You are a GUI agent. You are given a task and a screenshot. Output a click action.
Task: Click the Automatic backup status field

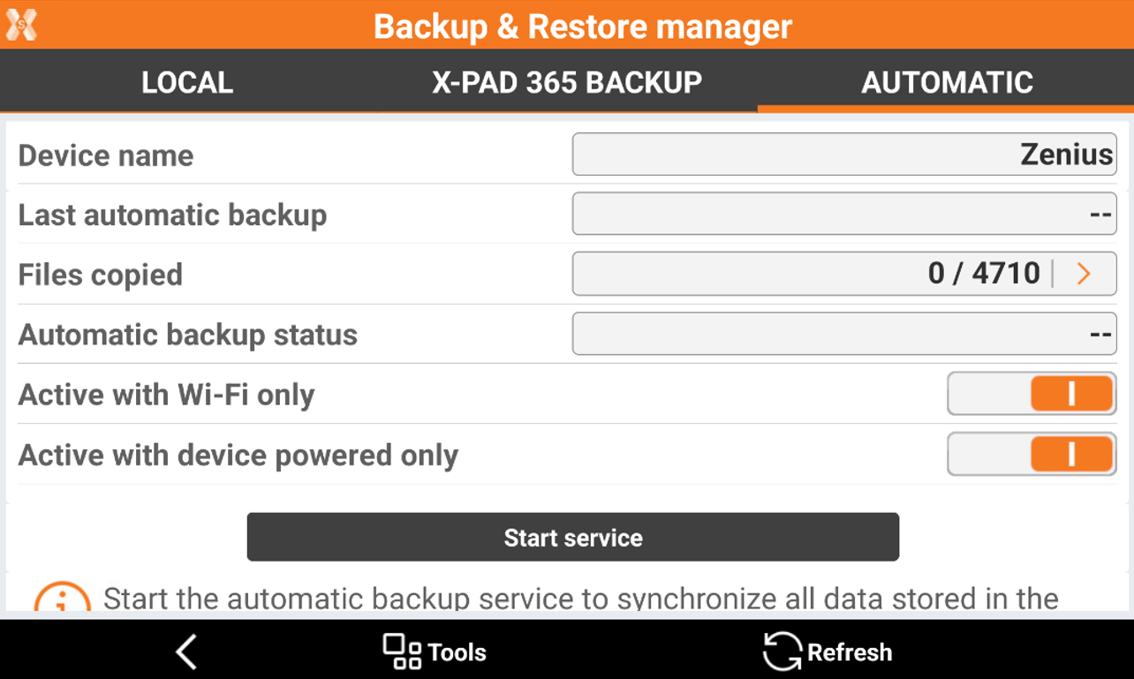(843, 335)
